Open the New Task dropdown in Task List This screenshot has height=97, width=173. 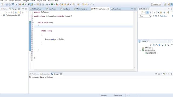[144, 12]
